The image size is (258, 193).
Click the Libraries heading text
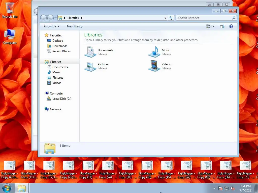click(93, 35)
